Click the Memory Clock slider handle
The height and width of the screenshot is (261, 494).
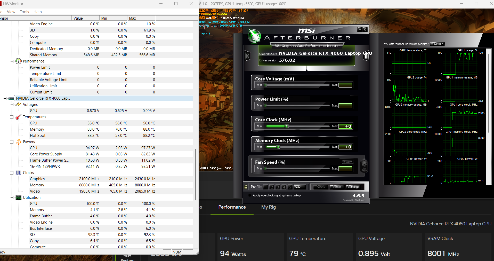[x=278, y=147]
